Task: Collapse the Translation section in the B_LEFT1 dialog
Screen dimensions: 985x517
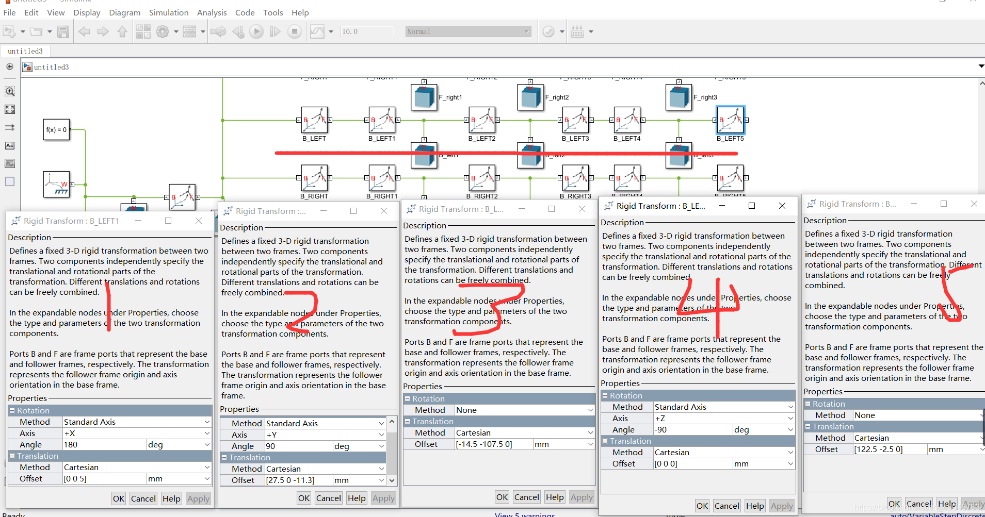Action: pyautogui.click(x=12, y=456)
